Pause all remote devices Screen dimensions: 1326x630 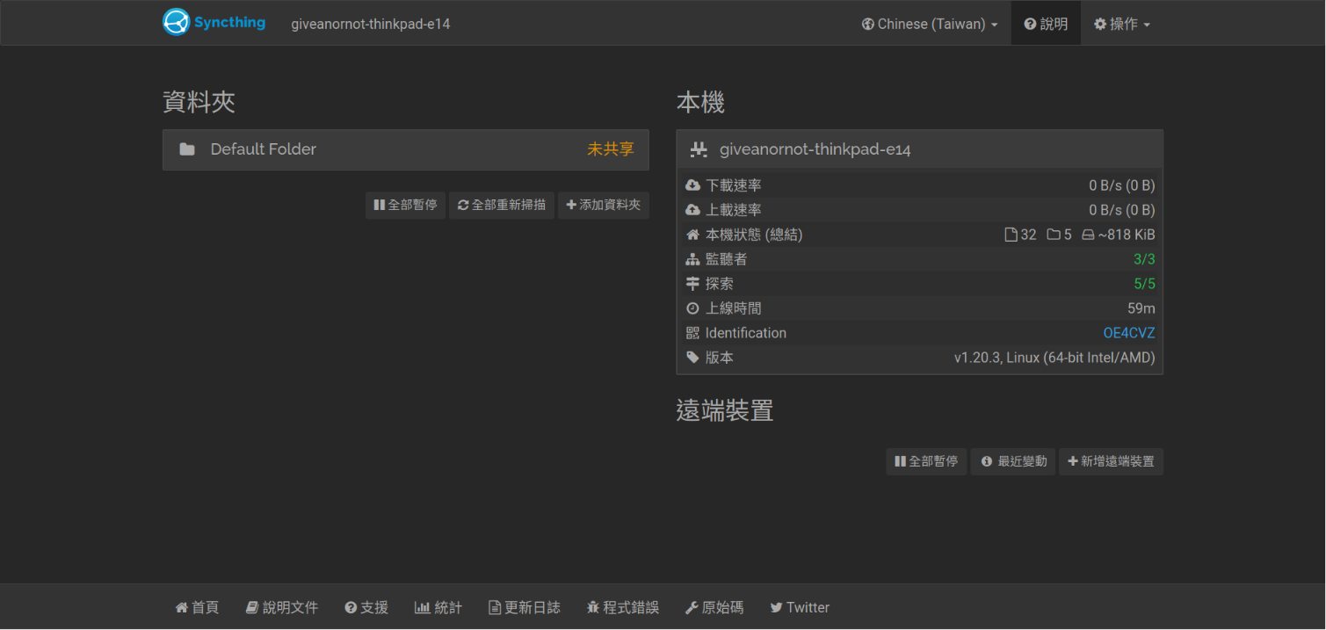926,461
